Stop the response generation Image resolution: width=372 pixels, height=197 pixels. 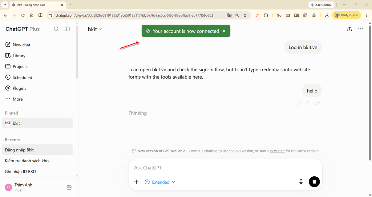(x=314, y=182)
